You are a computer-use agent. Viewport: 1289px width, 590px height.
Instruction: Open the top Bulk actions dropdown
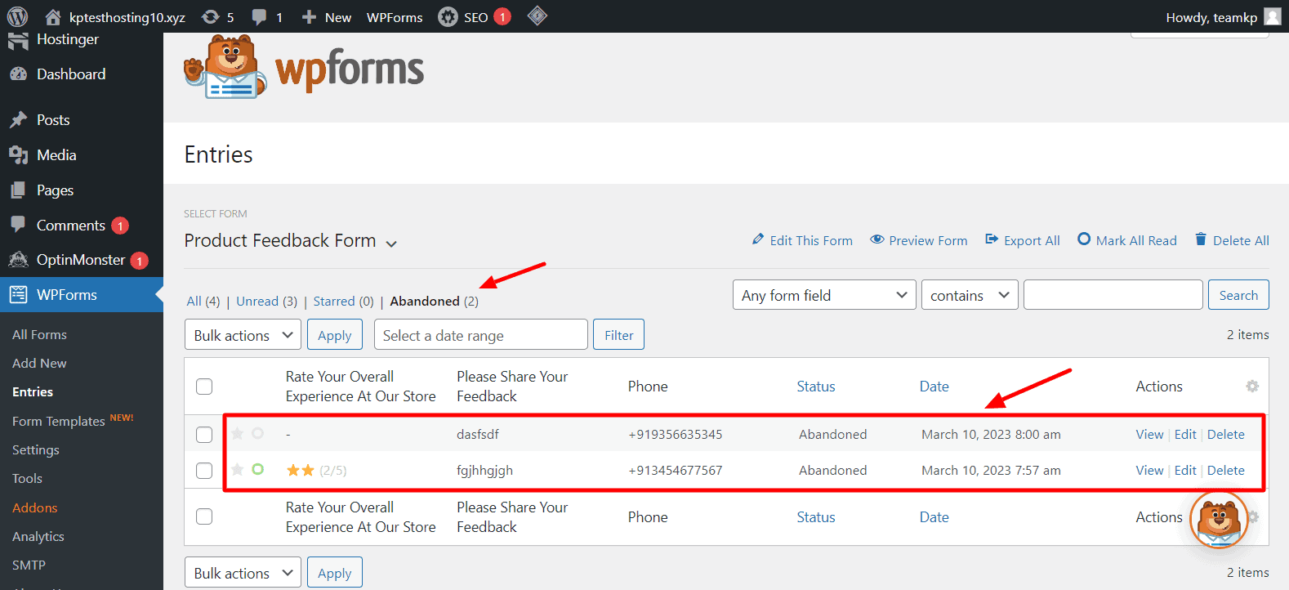tap(243, 335)
